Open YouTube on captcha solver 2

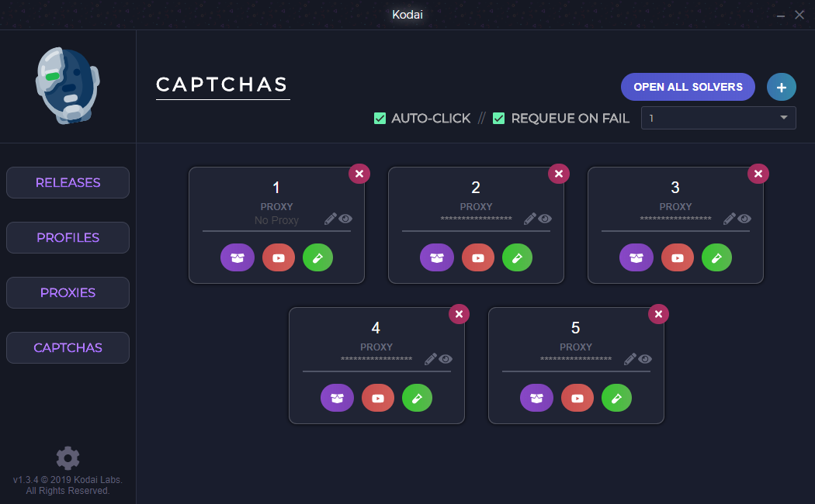pos(478,257)
